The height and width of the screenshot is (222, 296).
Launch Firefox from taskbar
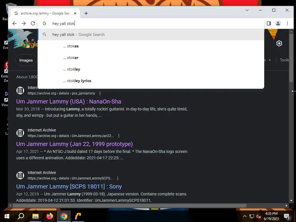[x=50, y=216]
